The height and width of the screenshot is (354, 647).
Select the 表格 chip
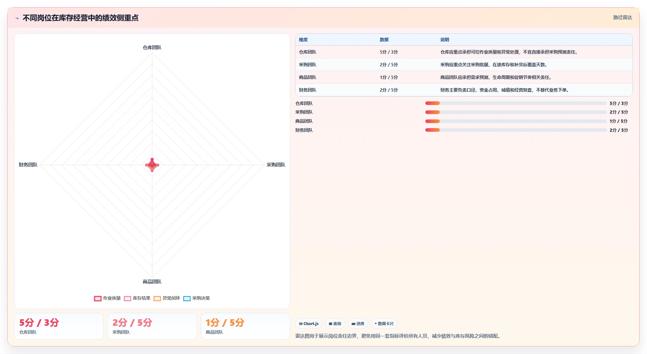coord(335,324)
